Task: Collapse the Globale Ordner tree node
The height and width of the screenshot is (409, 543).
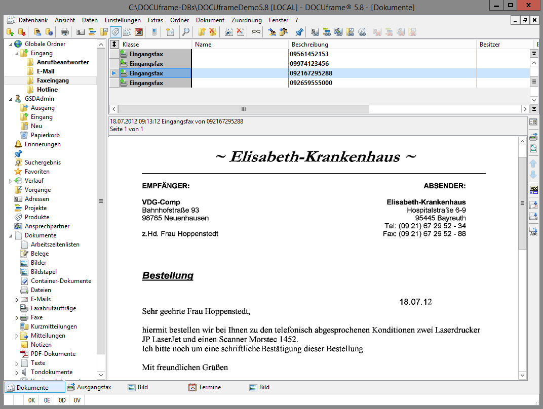Action: [x=11, y=44]
